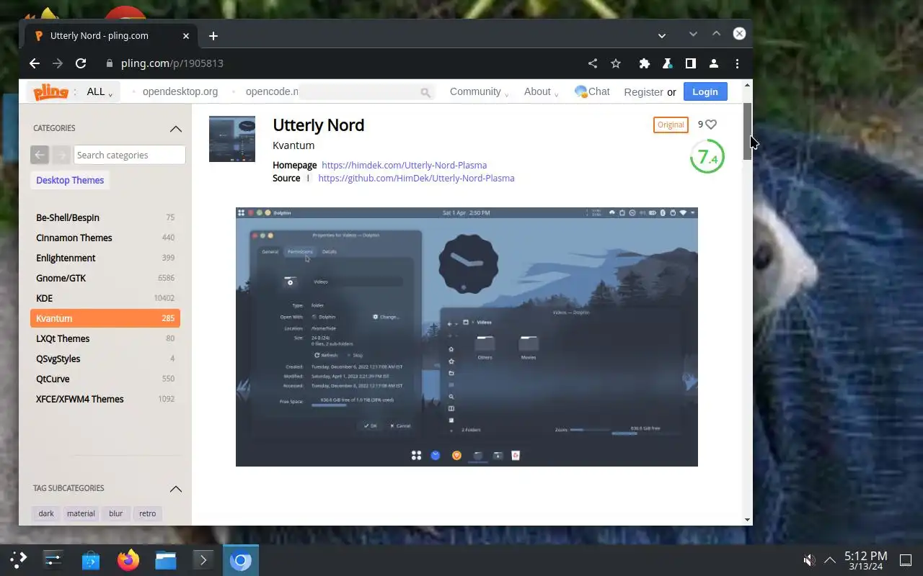
Task: Click the page vertical scrollbar
Action: pos(747,130)
